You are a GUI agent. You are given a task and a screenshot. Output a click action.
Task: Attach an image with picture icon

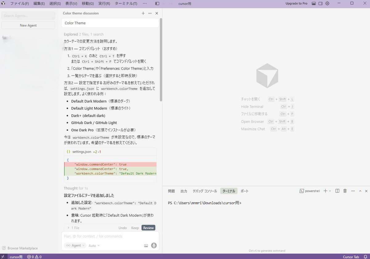click(x=146, y=246)
